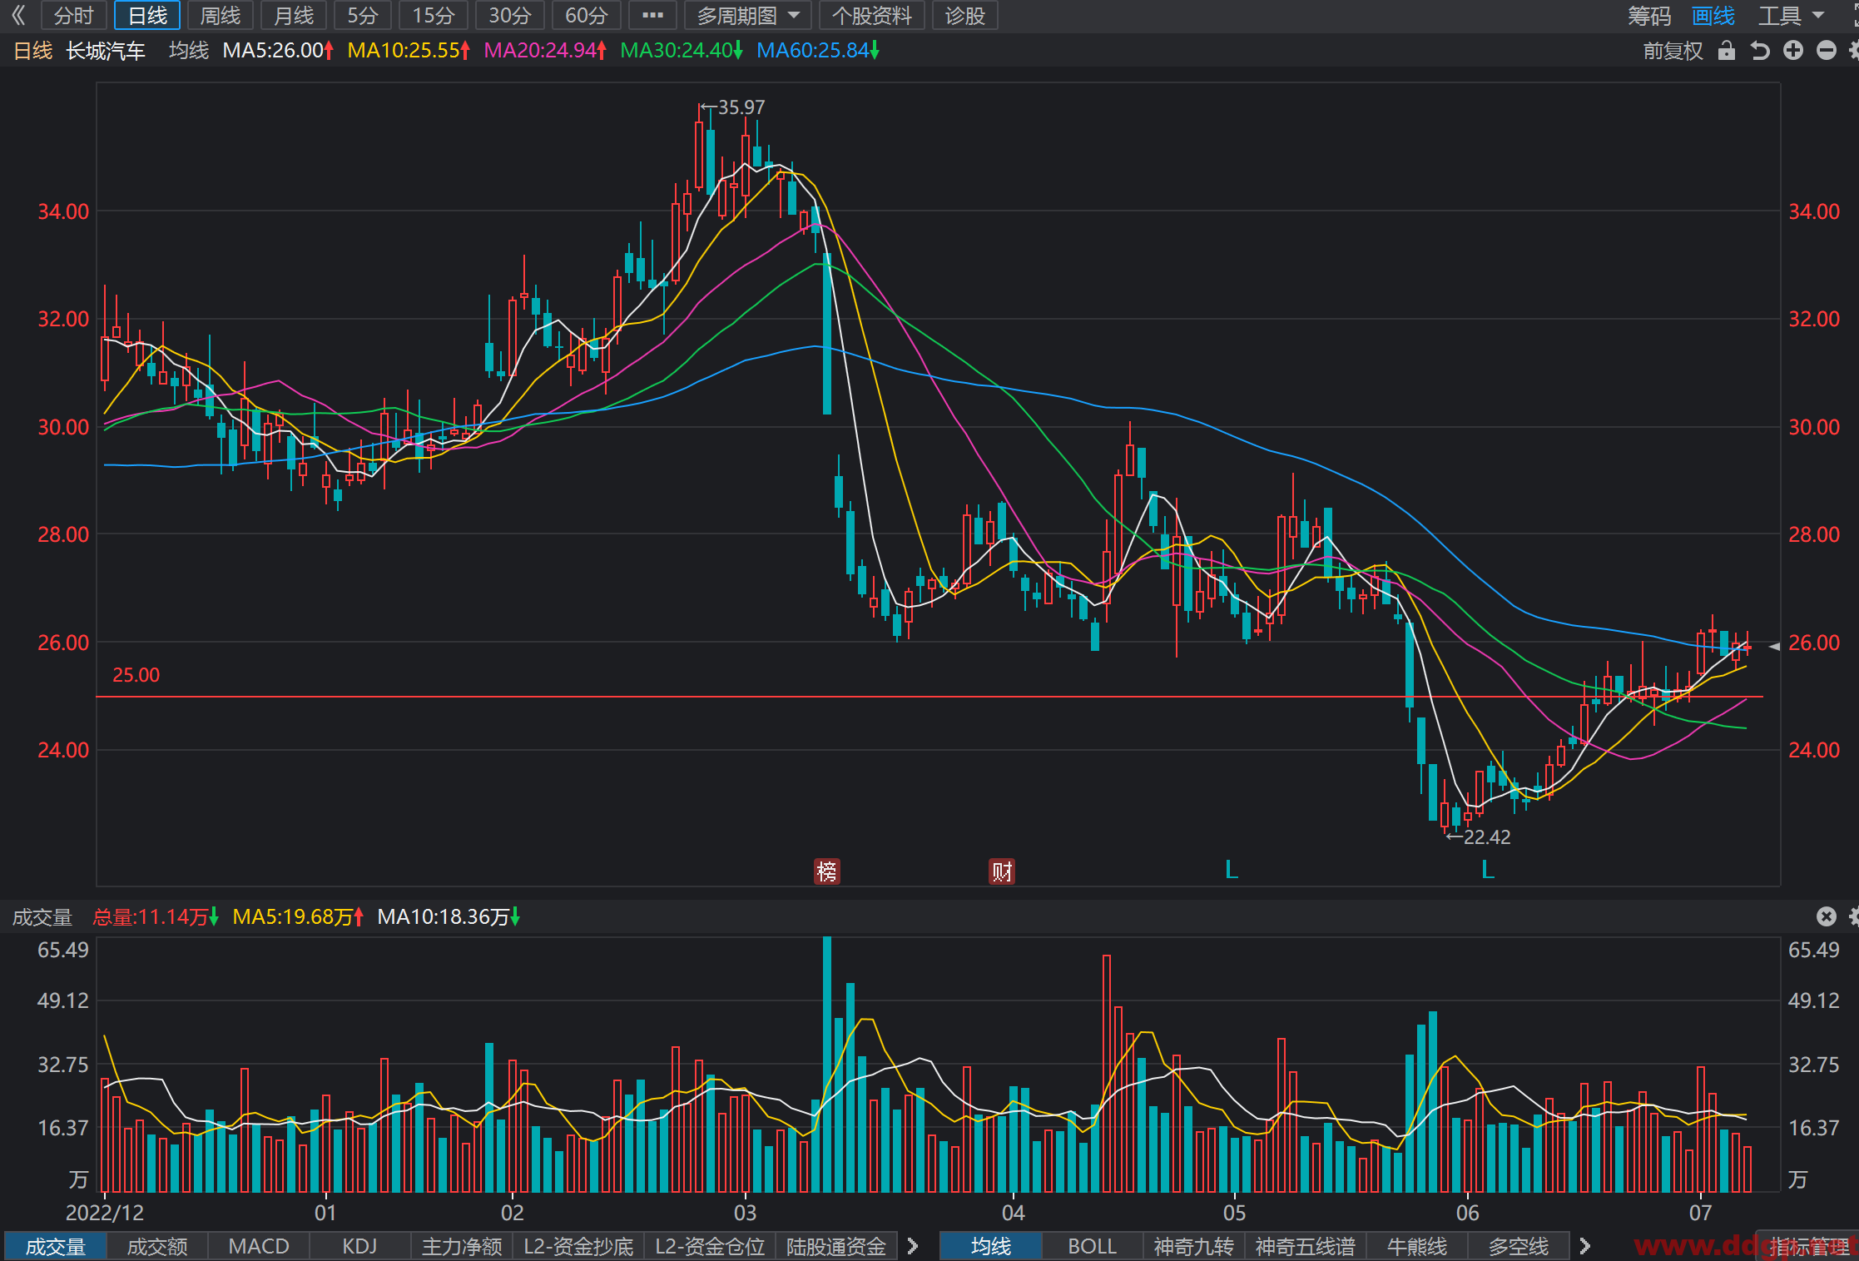This screenshot has height=1261, width=1859.
Task: Select the red 25.00 horizontal price line
Action: [929, 696]
